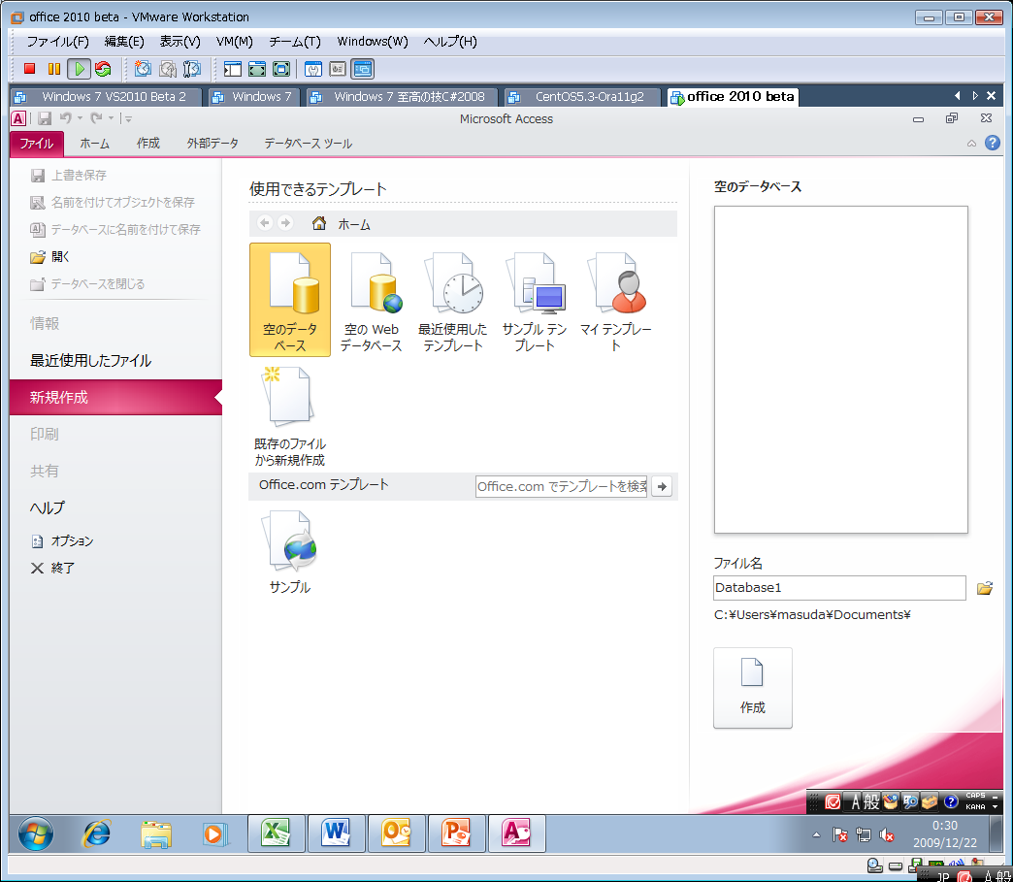Click the 作成 button to create database

[752, 687]
